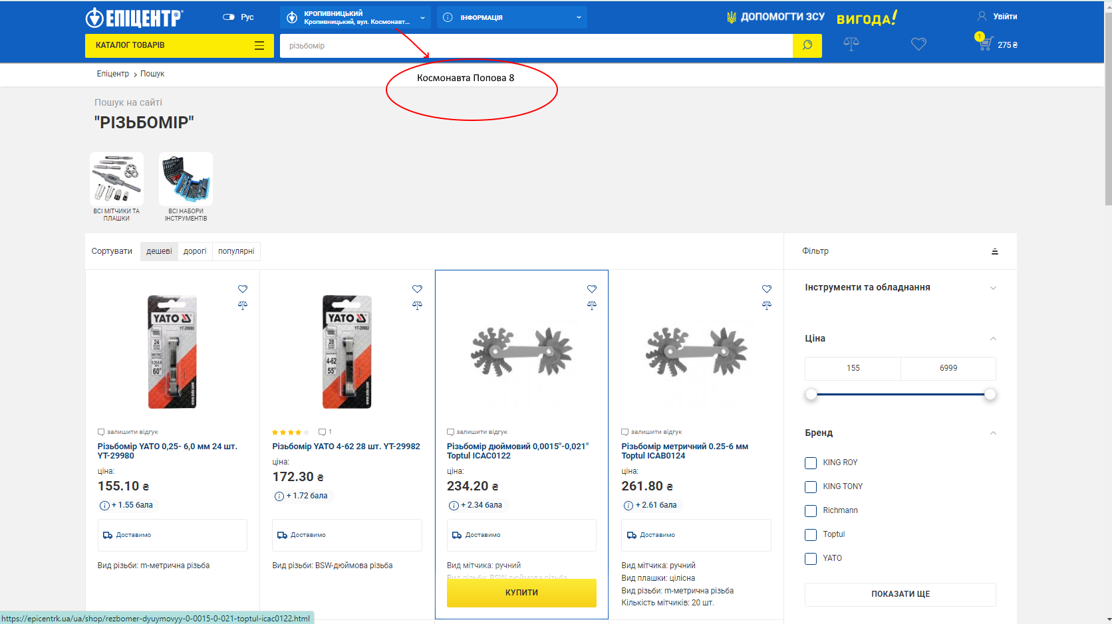Open Toptul ICAB0124 product image
Screen dimensions: 1112x624
click(x=696, y=352)
